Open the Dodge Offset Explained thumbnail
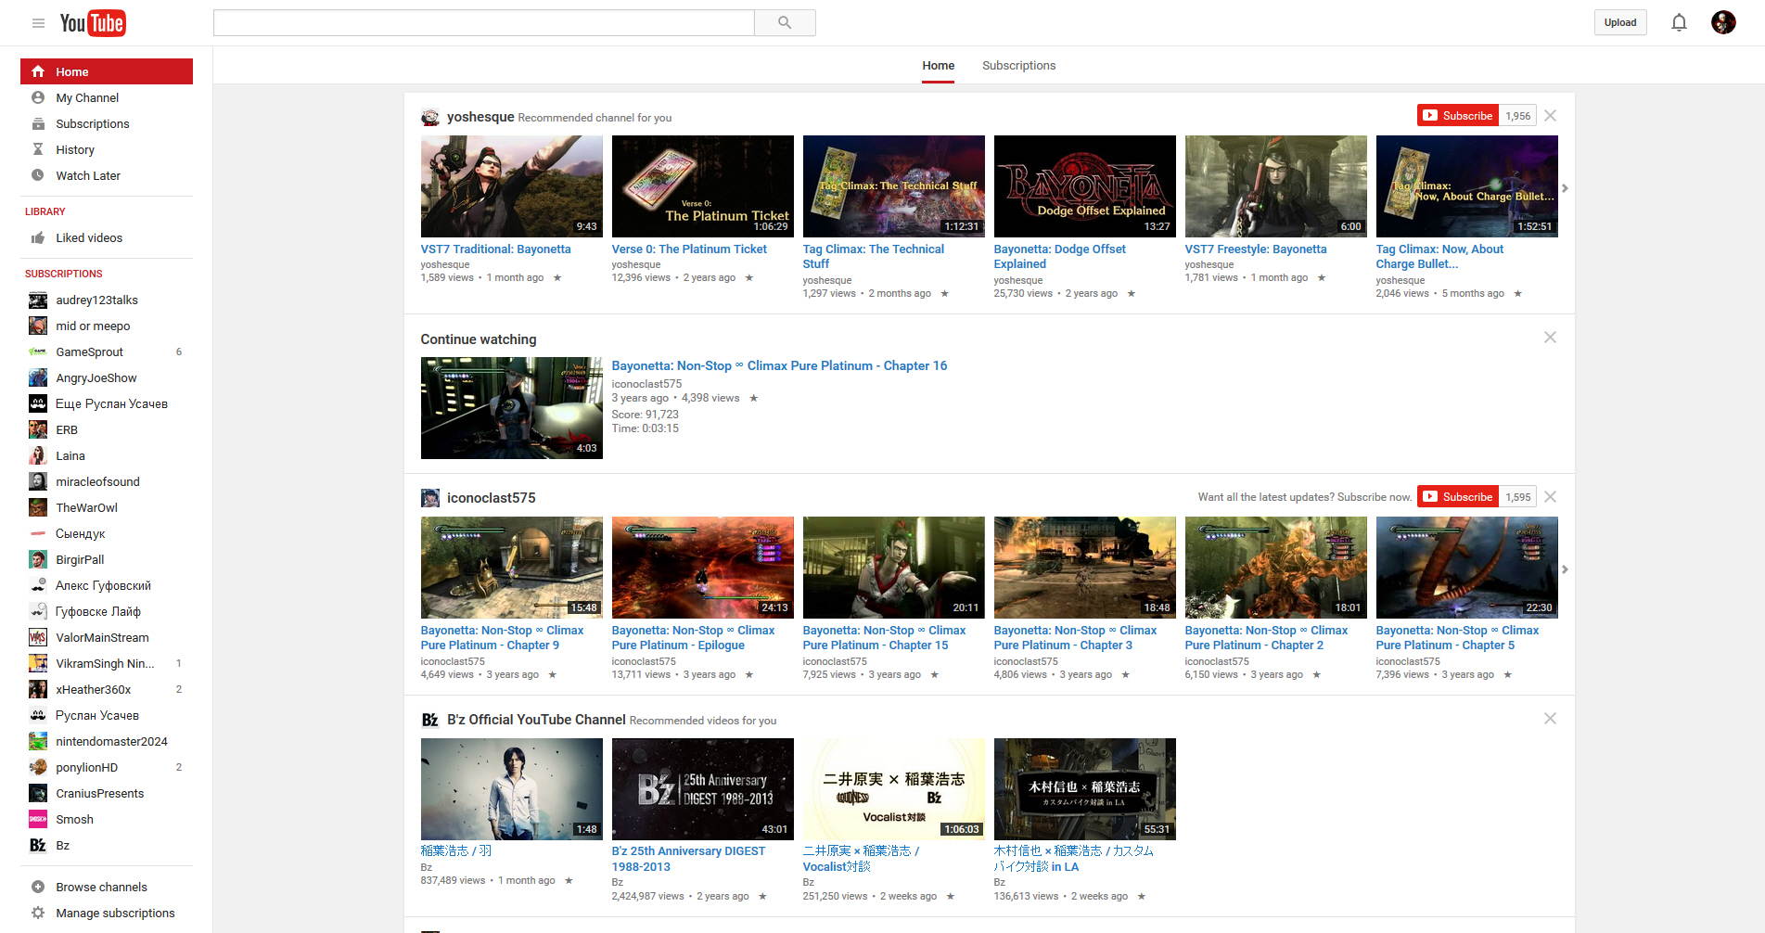Viewport: 1765px width, 933px height. pyautogui.click(x=1084, y=186)
